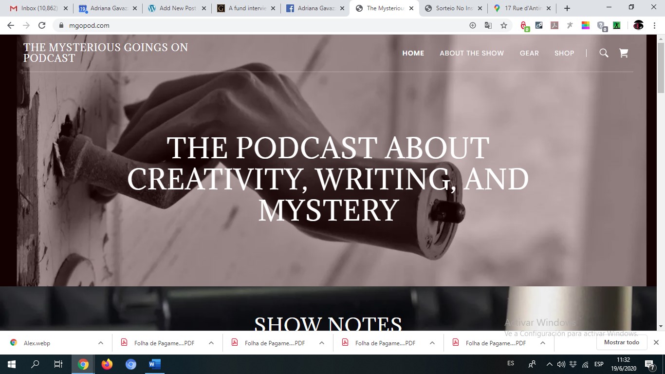Show hidden system tray icons

tap(549, 364)
